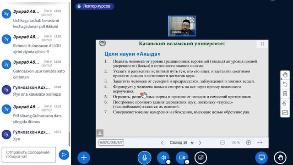Click Зумрад avatar on 18:01 'Lichkaga' message
Screen dimensions: 293x165
6,14
